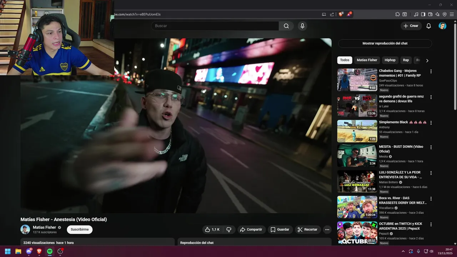Click the tab search icon in browser toolbar
The image size is (457, 257).
pos(405,14)
